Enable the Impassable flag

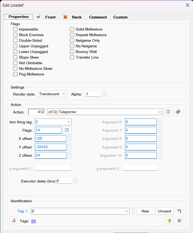(15, 29)
